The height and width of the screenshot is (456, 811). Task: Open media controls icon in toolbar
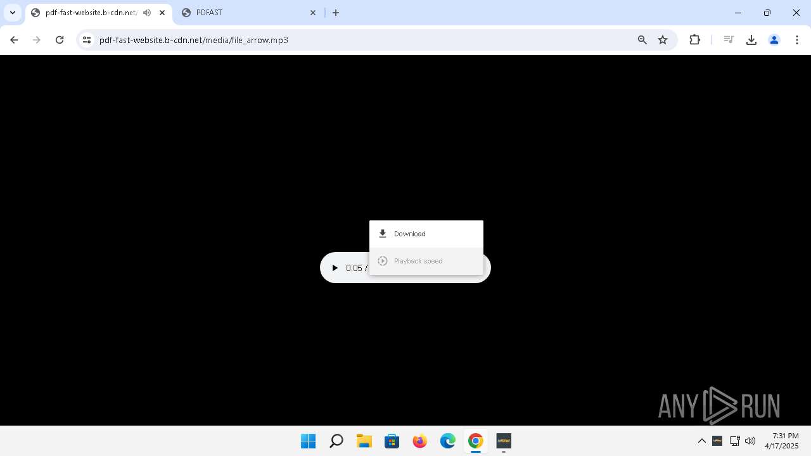coord(729,40)
